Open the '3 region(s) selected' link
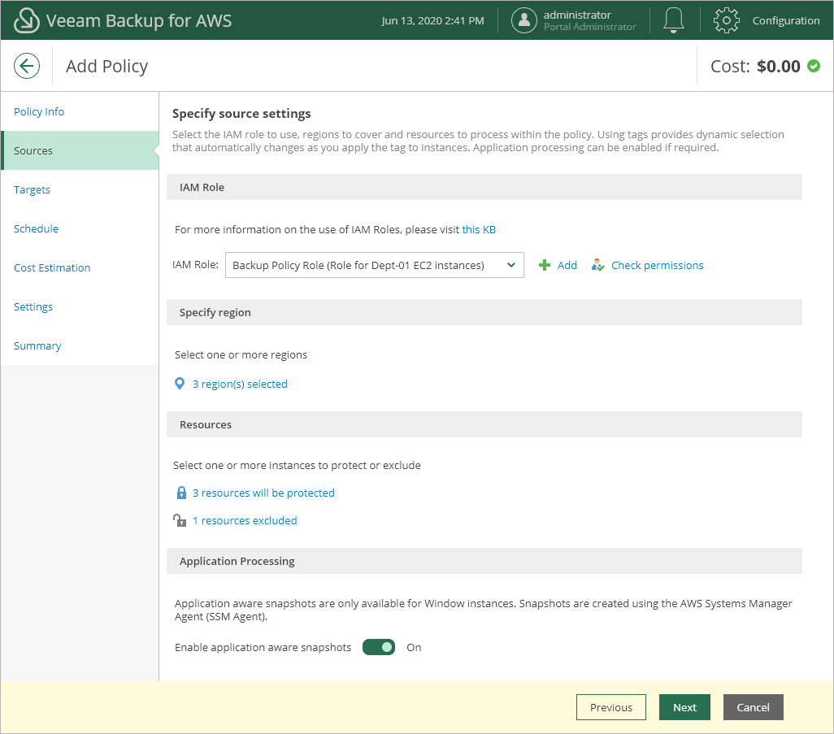Screen dimensions: 834x734 tap(240, 384)
